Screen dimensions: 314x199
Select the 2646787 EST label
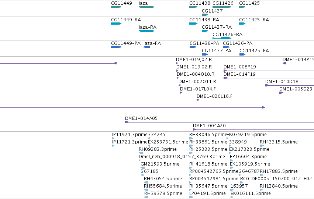tap(249, 171)
